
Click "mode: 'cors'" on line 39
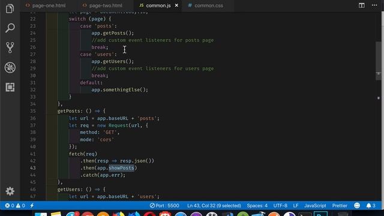97,139
